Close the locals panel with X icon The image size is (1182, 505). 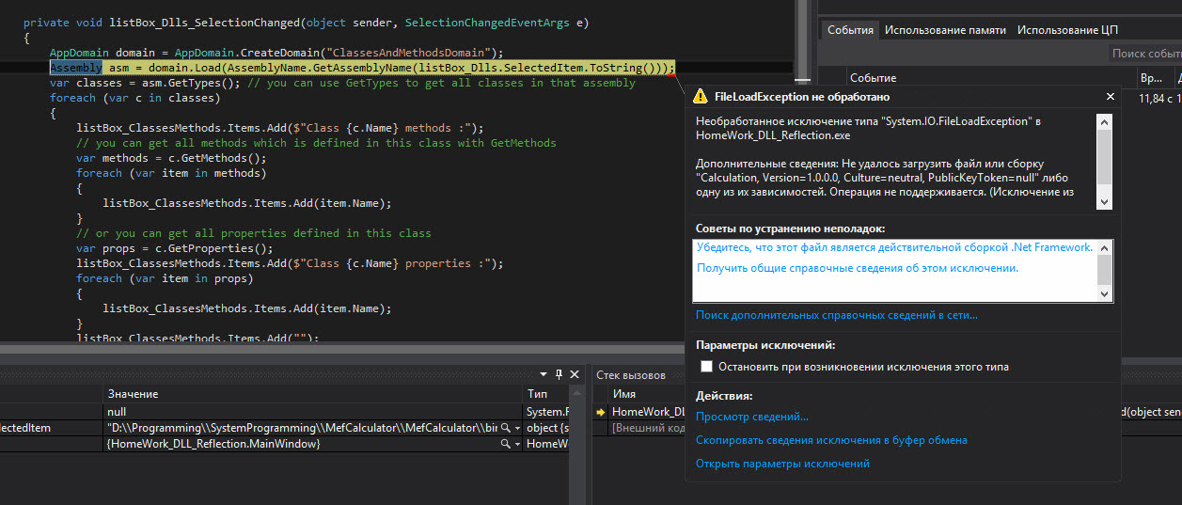574,374
